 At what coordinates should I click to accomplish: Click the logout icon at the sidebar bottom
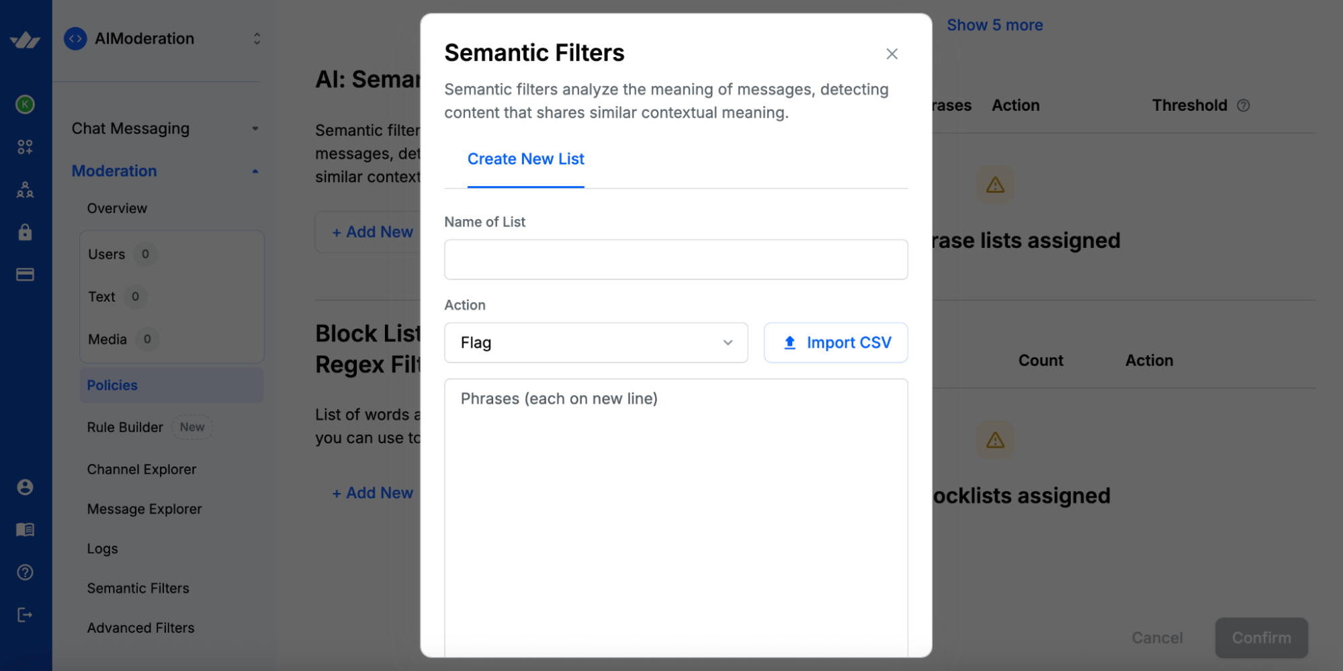point(25,615)
